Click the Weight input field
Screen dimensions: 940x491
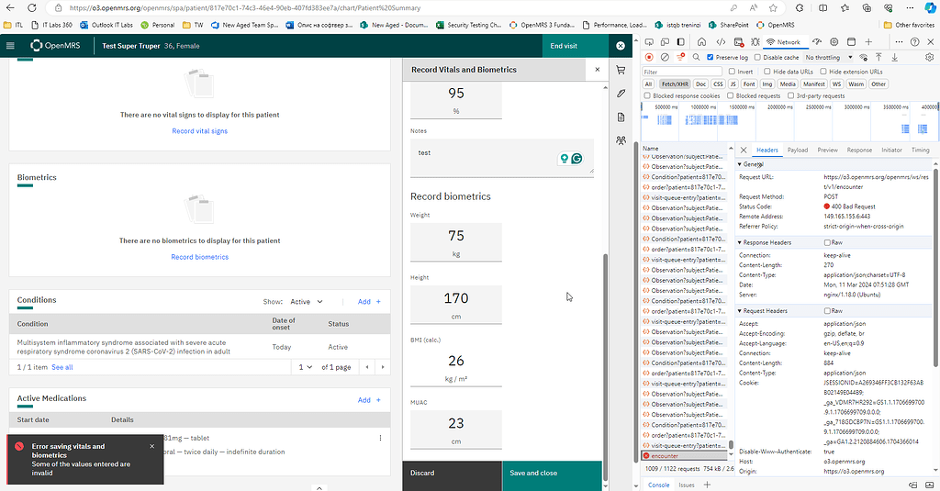point(455,240)
